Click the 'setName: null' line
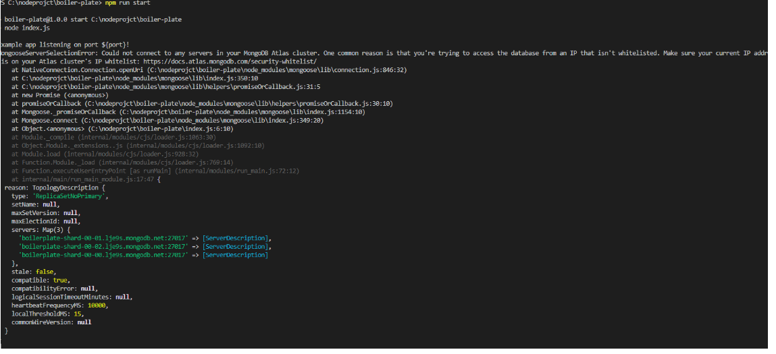This screenshot has height=354, width=776. 35,205
